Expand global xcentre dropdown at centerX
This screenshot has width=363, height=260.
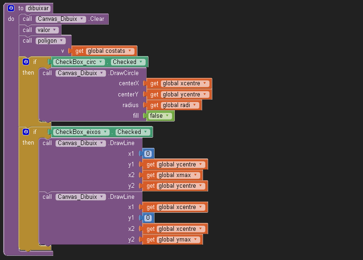(x=185, y=83)
